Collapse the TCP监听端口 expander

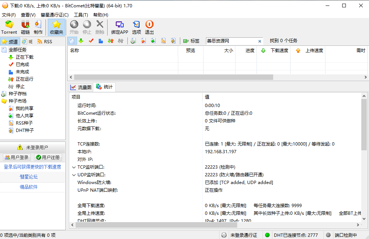pos(73,167)
